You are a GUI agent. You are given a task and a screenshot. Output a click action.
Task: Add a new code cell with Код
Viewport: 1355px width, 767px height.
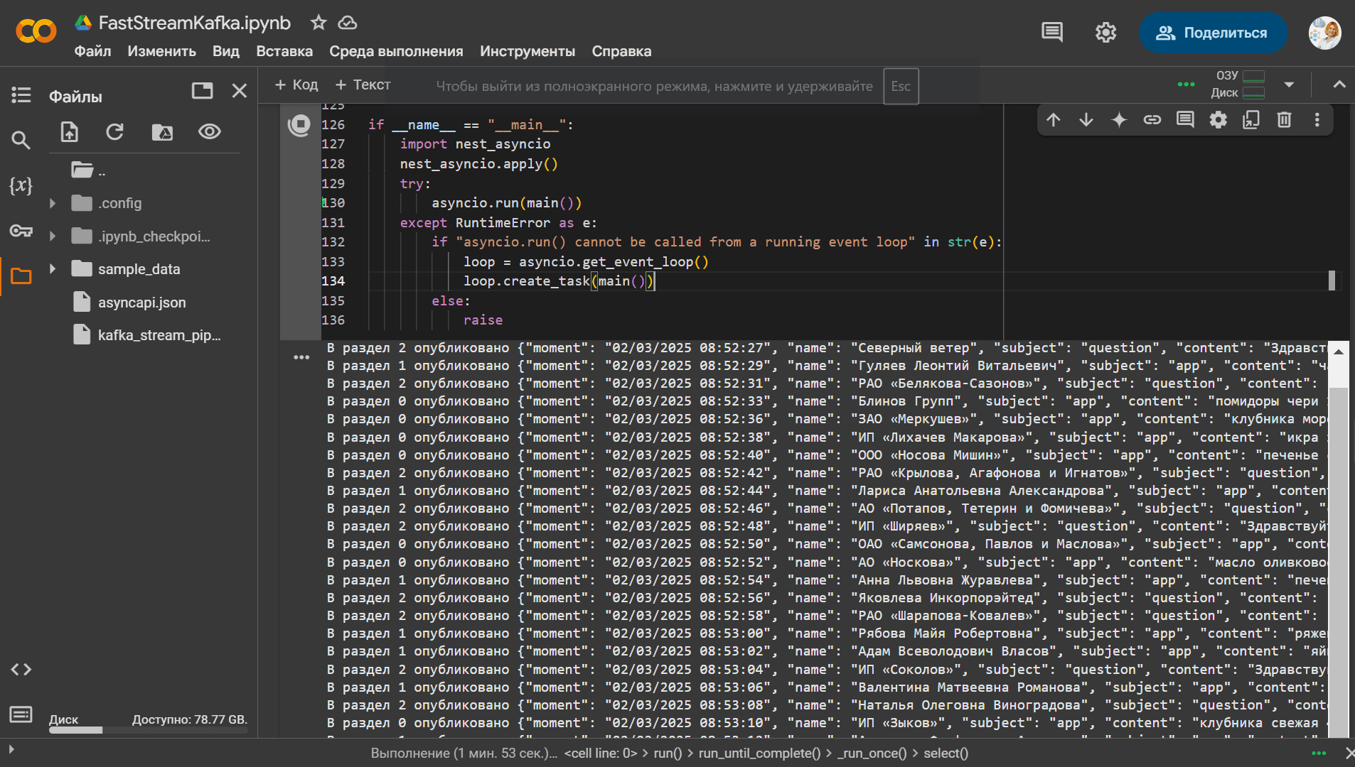[x=296, y=85]
